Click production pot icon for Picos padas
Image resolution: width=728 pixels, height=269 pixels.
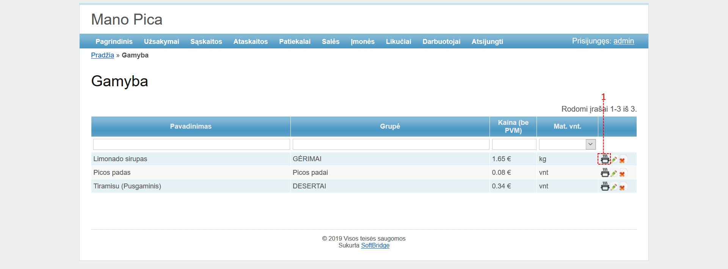605,173
